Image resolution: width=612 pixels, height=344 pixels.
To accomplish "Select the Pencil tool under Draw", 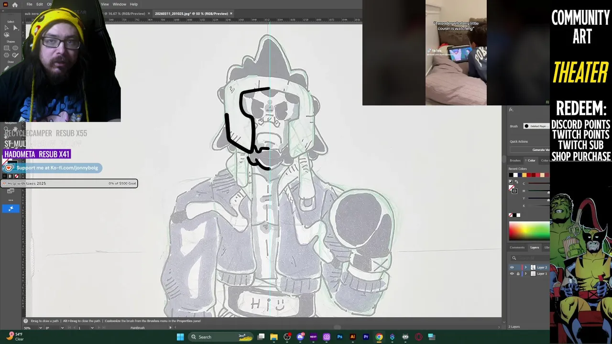I will [x=6, y=68].
